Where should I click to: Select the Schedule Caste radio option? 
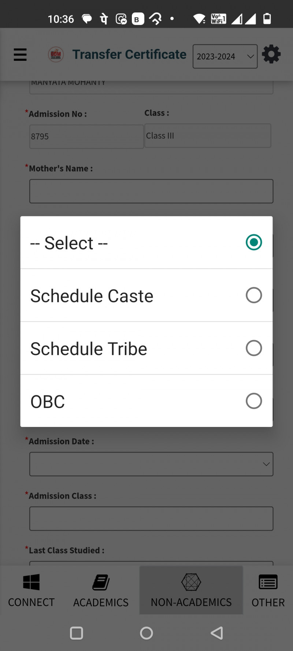tap(253, 295)
